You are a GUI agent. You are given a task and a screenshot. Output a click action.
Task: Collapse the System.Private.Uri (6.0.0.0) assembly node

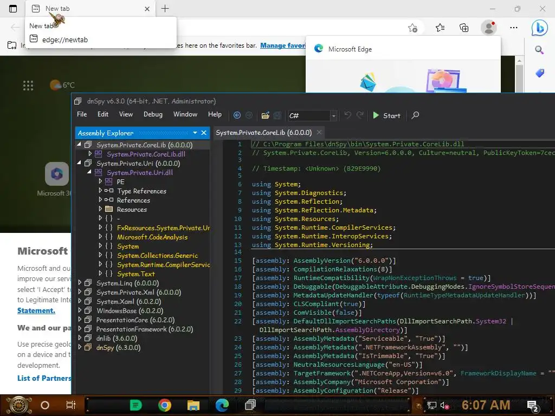point(79,162)
